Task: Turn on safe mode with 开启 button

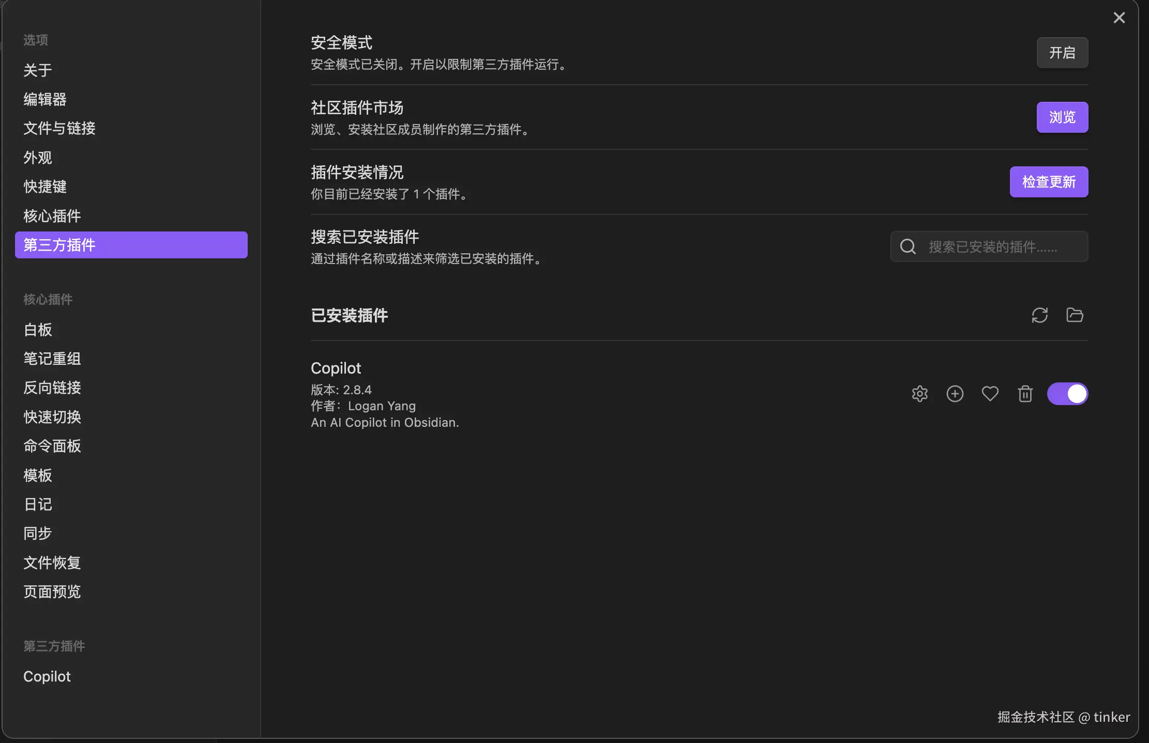Action: click(x=1062, y=53)
